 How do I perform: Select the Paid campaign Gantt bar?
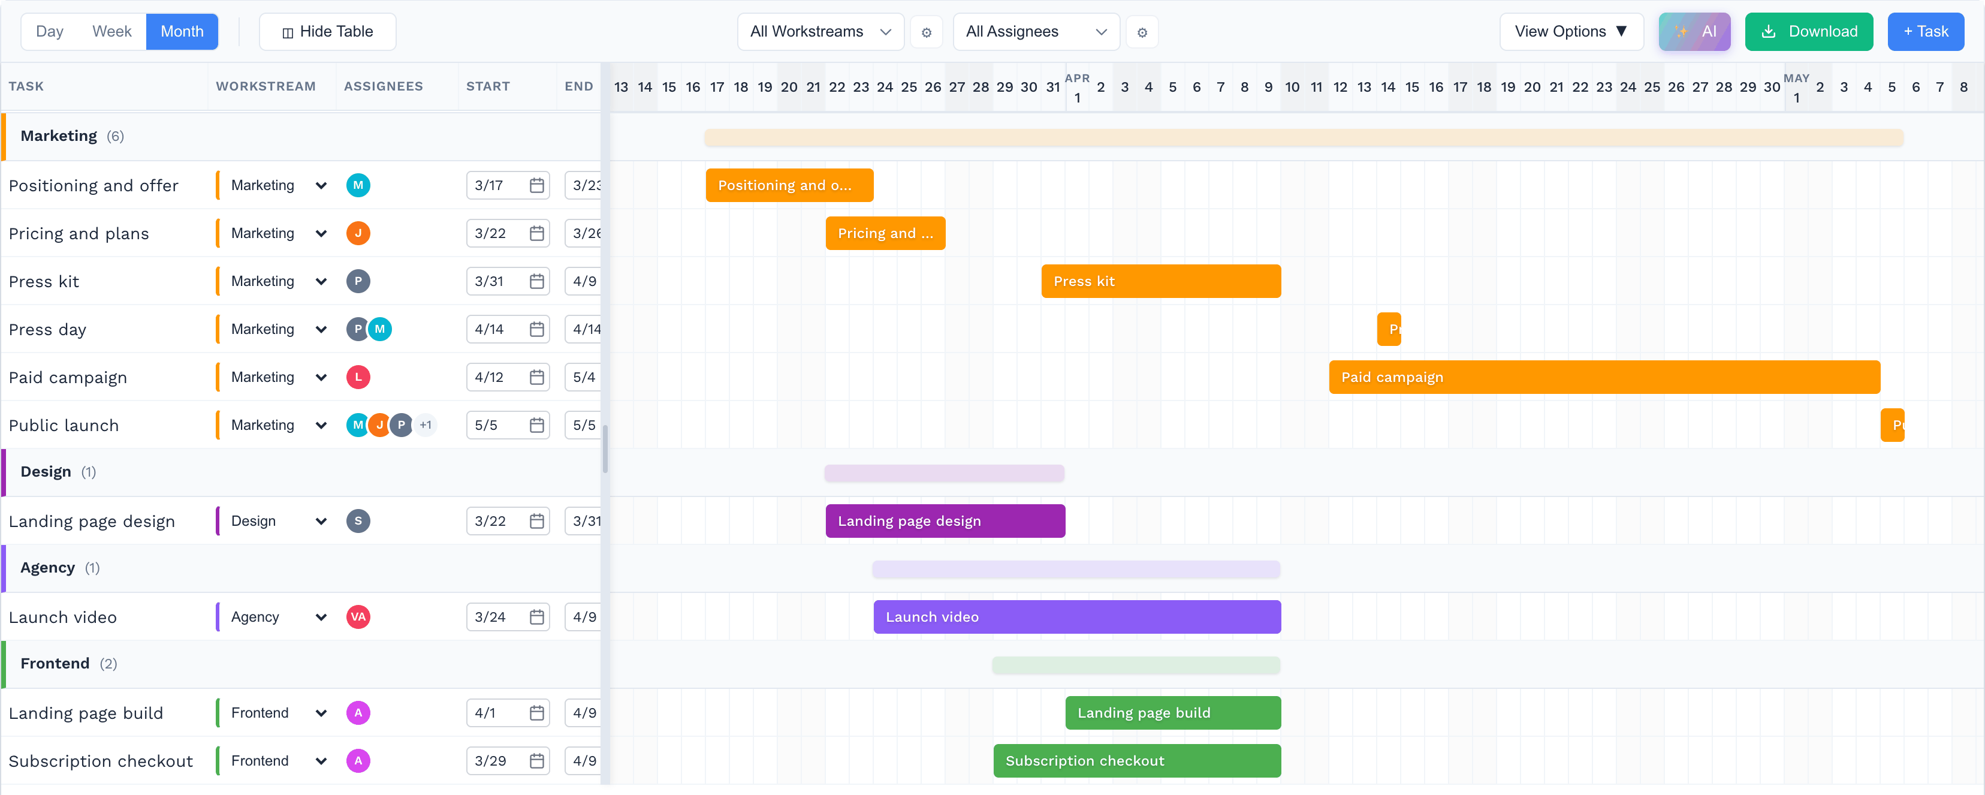(x=1604, y=377)
